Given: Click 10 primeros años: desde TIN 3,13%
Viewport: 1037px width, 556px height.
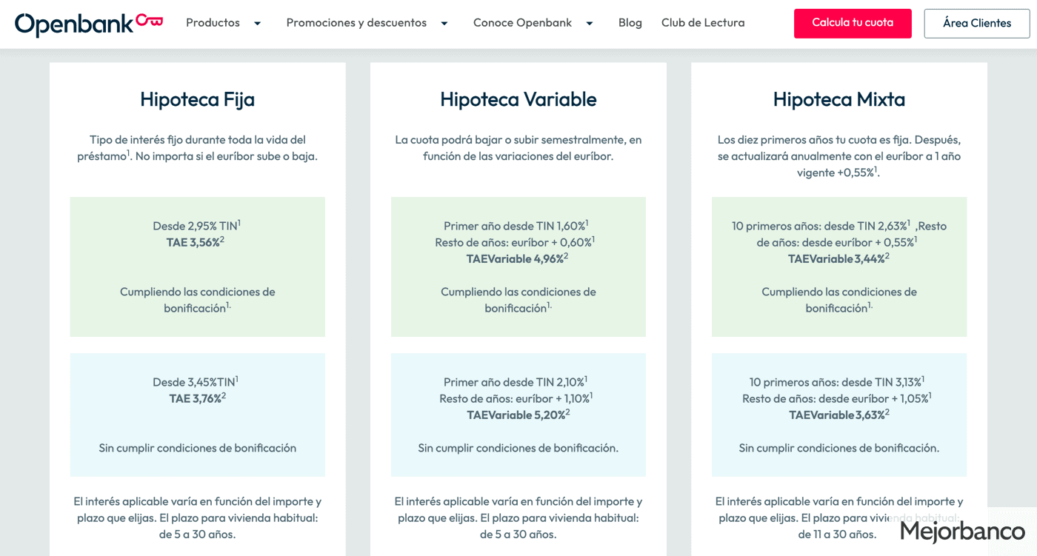Looking at the screenshot, I should (837, 382).
